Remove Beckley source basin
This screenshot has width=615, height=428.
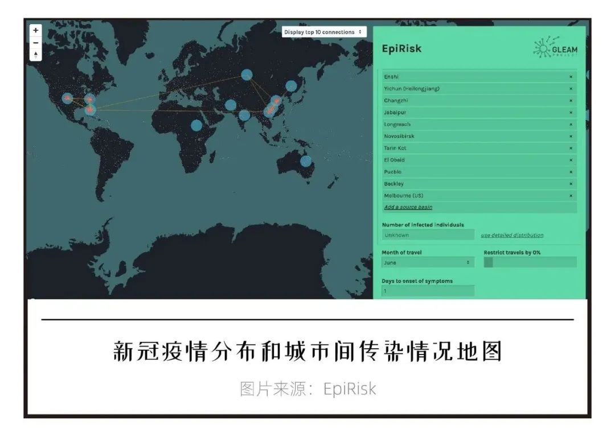pos(571,184)
